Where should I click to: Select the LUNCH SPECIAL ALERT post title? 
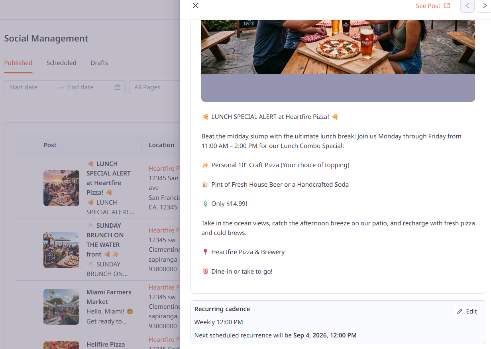[108, 178]
